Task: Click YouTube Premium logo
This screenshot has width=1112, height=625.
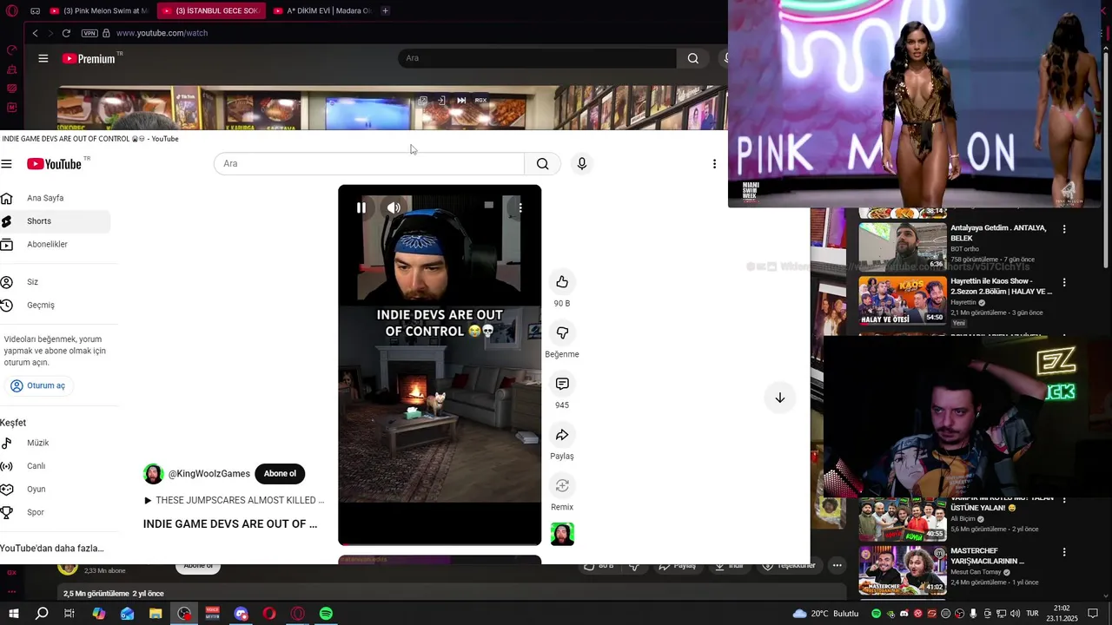Action: click(89, 58)
